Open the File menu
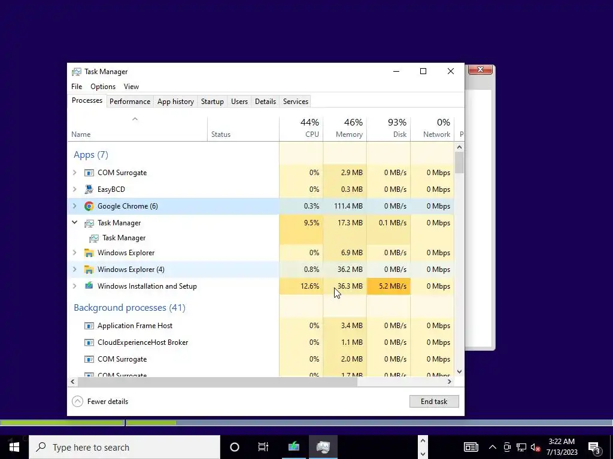This screenshot has width=613, height=459. [77, 87]
